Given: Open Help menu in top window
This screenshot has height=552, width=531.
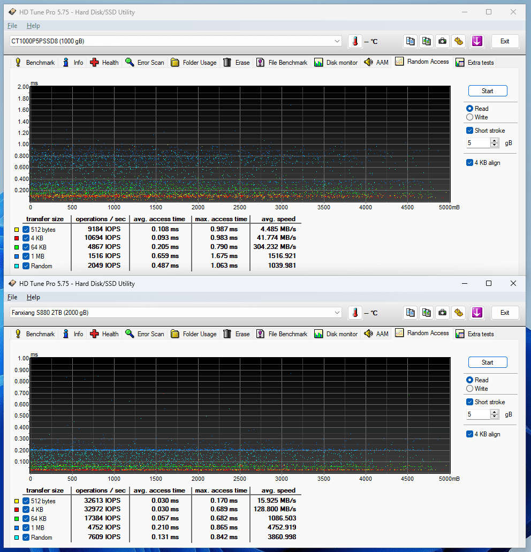Looking at the screenshot, I should point(33,26).
